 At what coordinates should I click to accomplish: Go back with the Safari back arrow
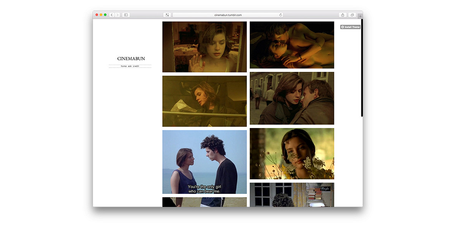112,15
